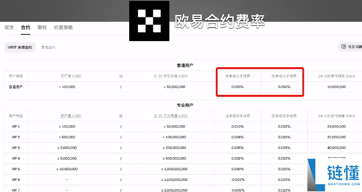The height and width of the screenshot is (192, 362).
Task: Click VIP 5 volume ≥ 1,000,000,000
Action: click(174, 169)
